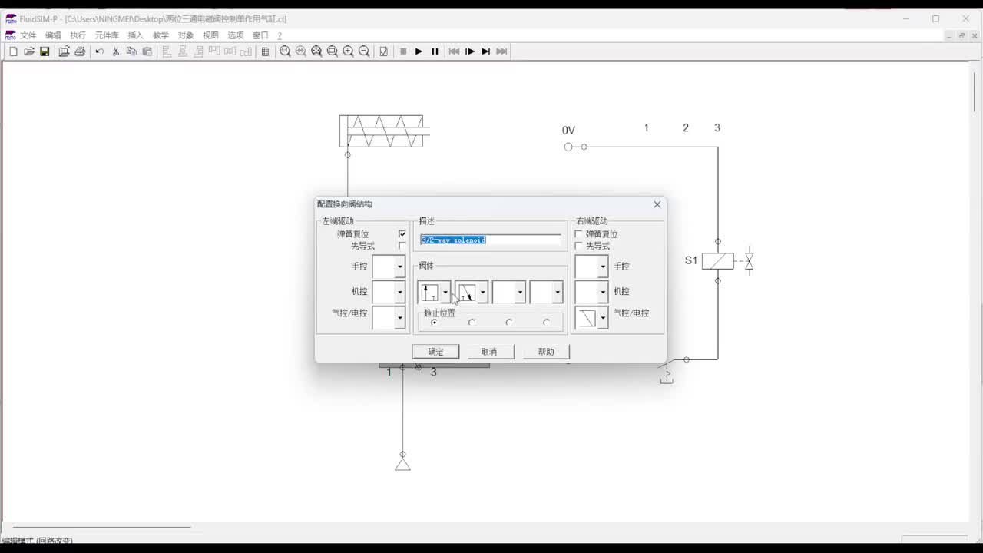Align selected objects to the top
Screen dimensions: 983x553
click(x=214, y=51)
